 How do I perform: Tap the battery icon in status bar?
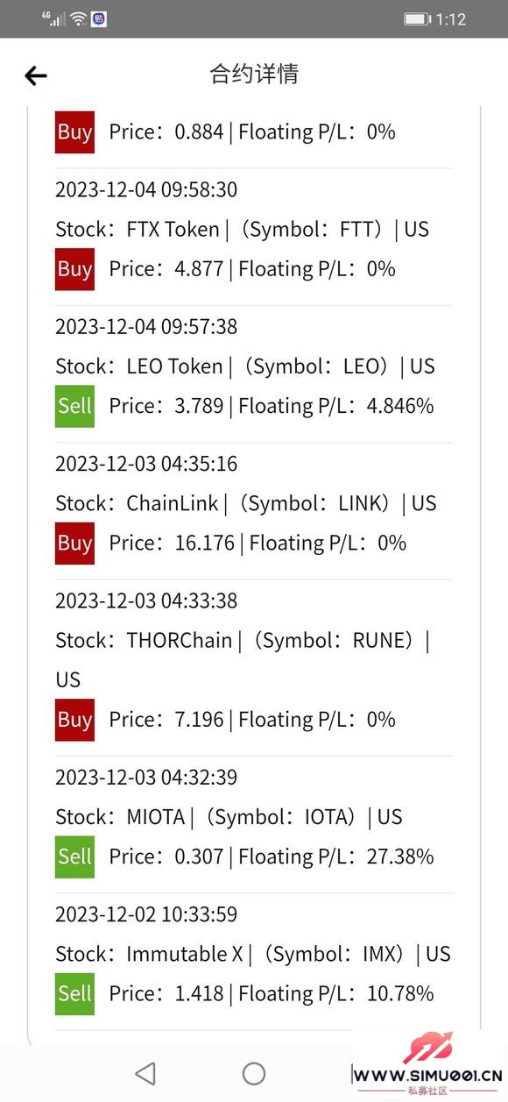coord(417,19)
